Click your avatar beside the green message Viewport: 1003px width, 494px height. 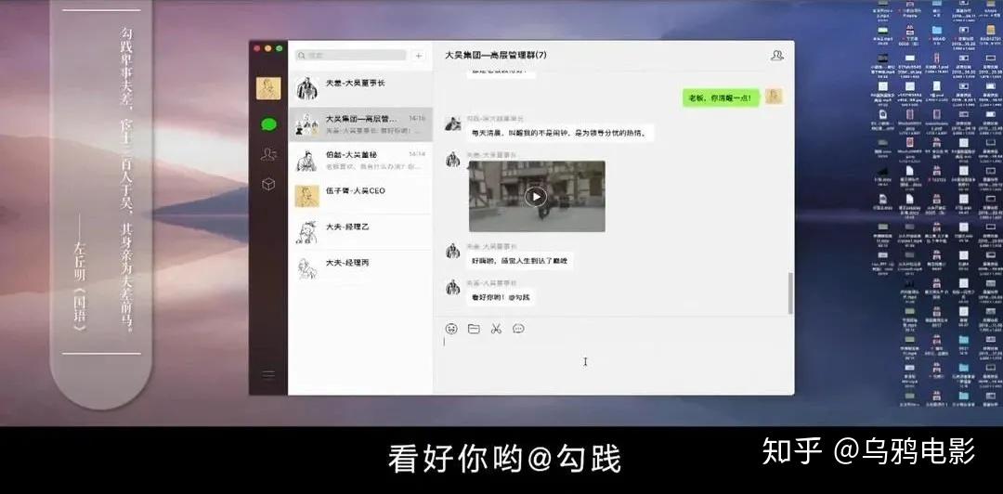tap(774, 97)
